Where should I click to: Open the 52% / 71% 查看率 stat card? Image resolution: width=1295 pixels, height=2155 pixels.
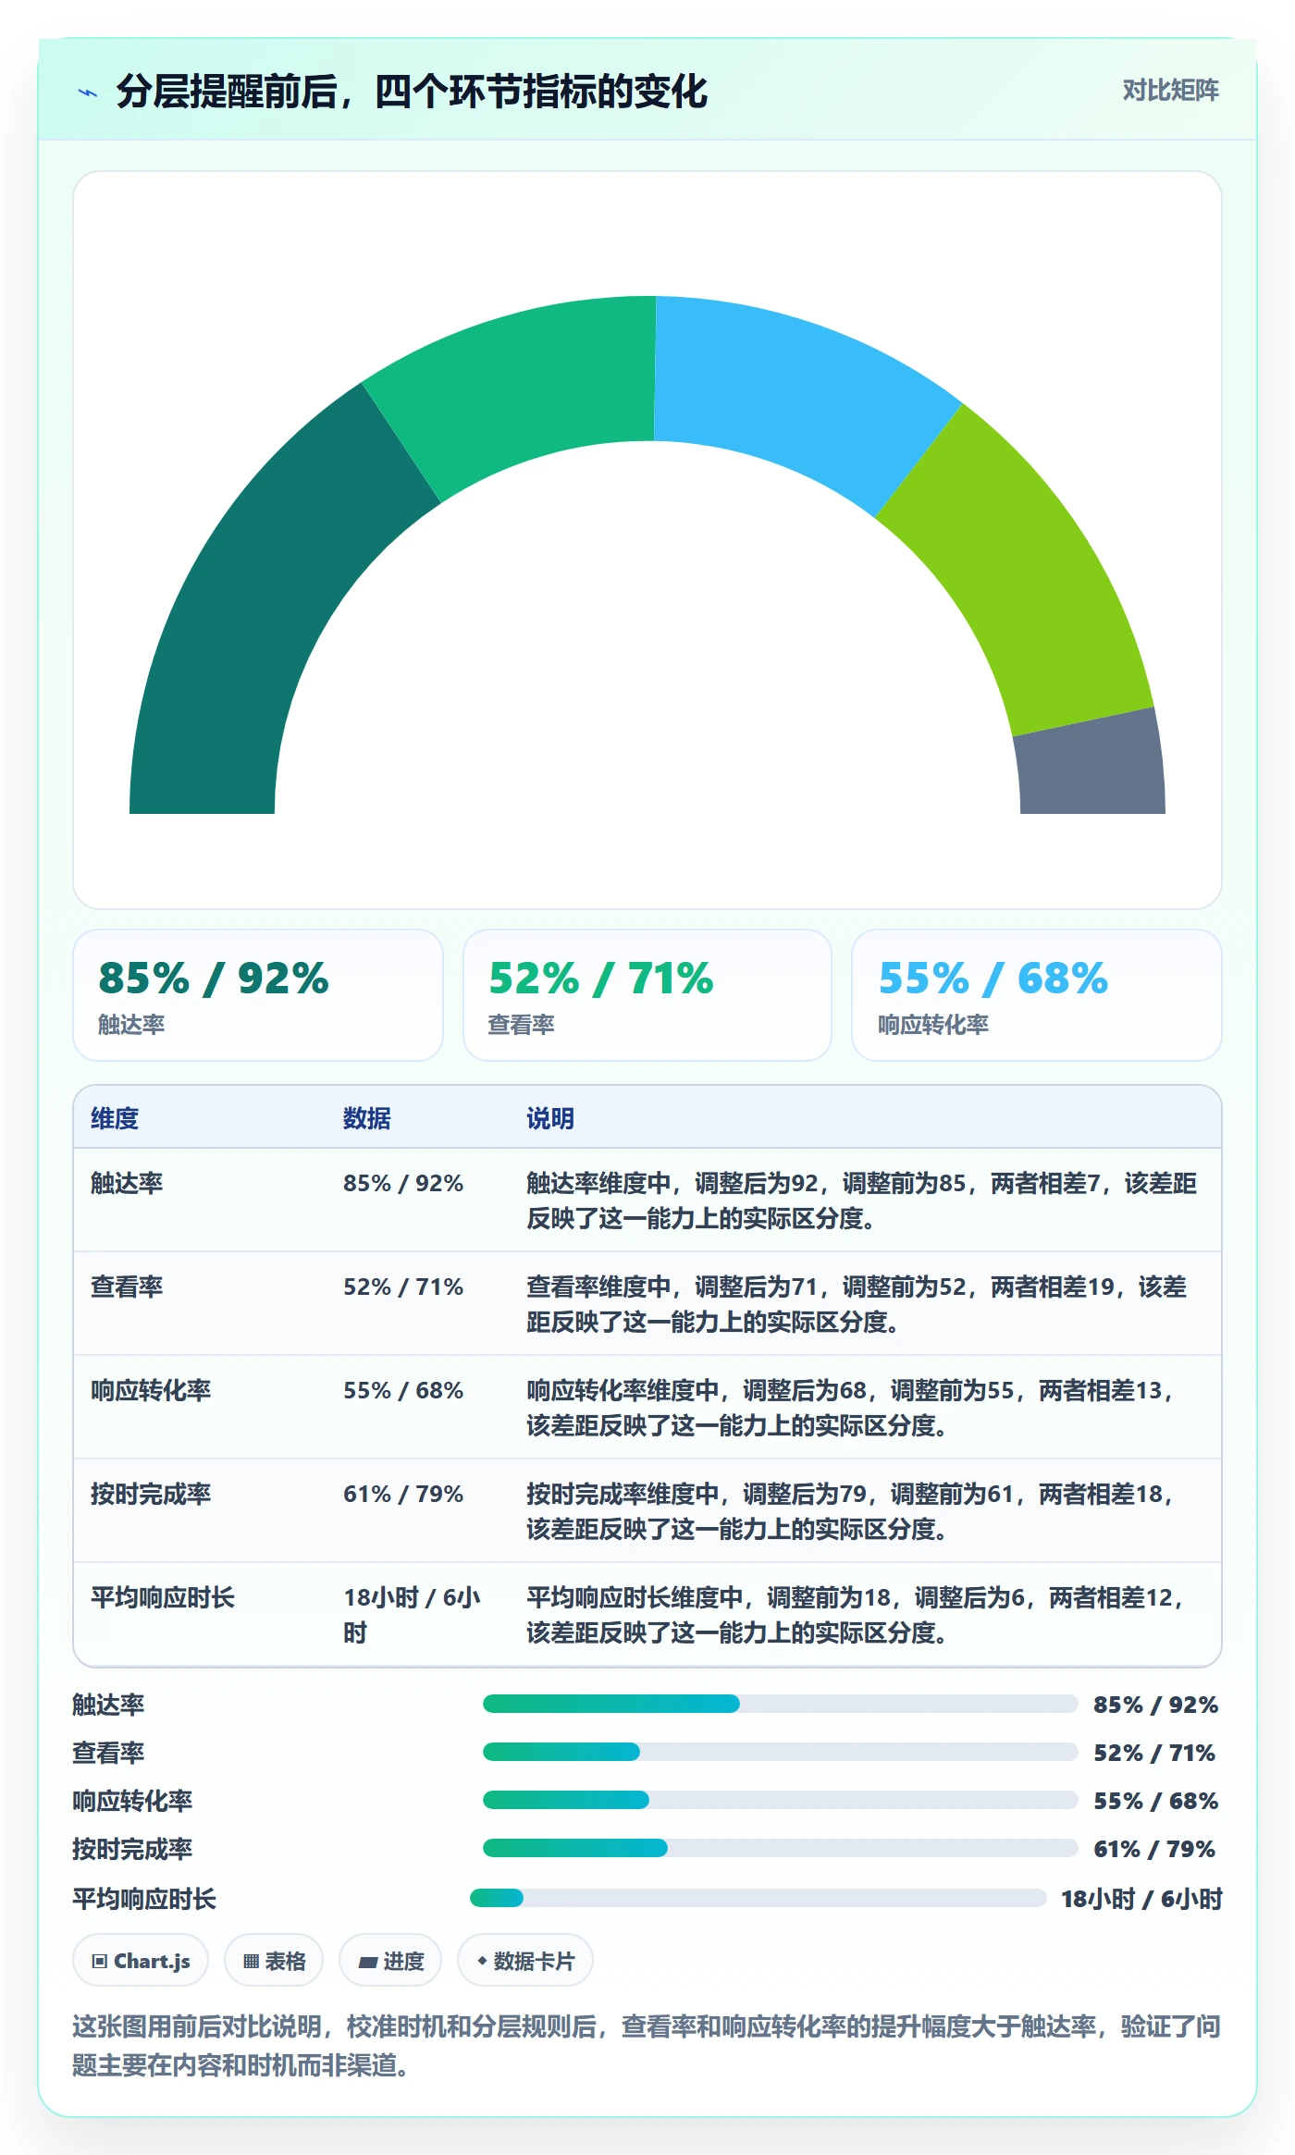coord(647,995)
